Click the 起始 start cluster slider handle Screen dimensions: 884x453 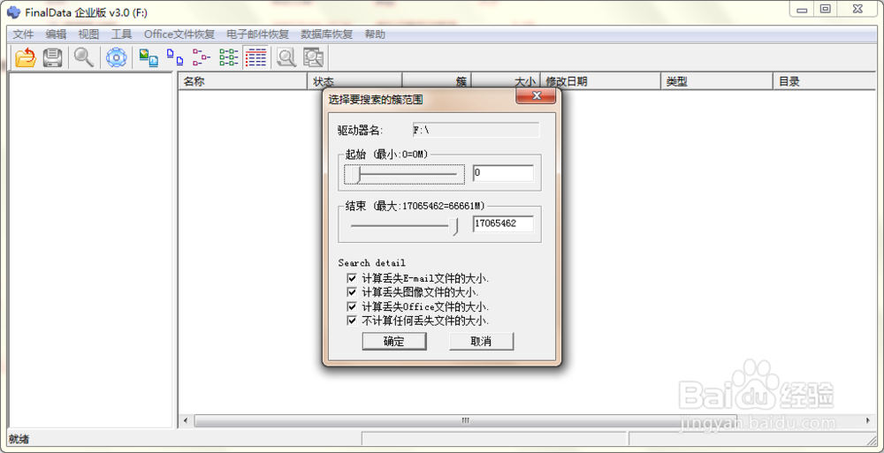tap(355, 174)
